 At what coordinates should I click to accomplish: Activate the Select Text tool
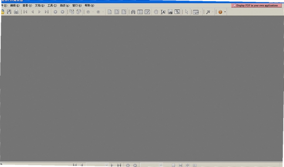[163, 12]
